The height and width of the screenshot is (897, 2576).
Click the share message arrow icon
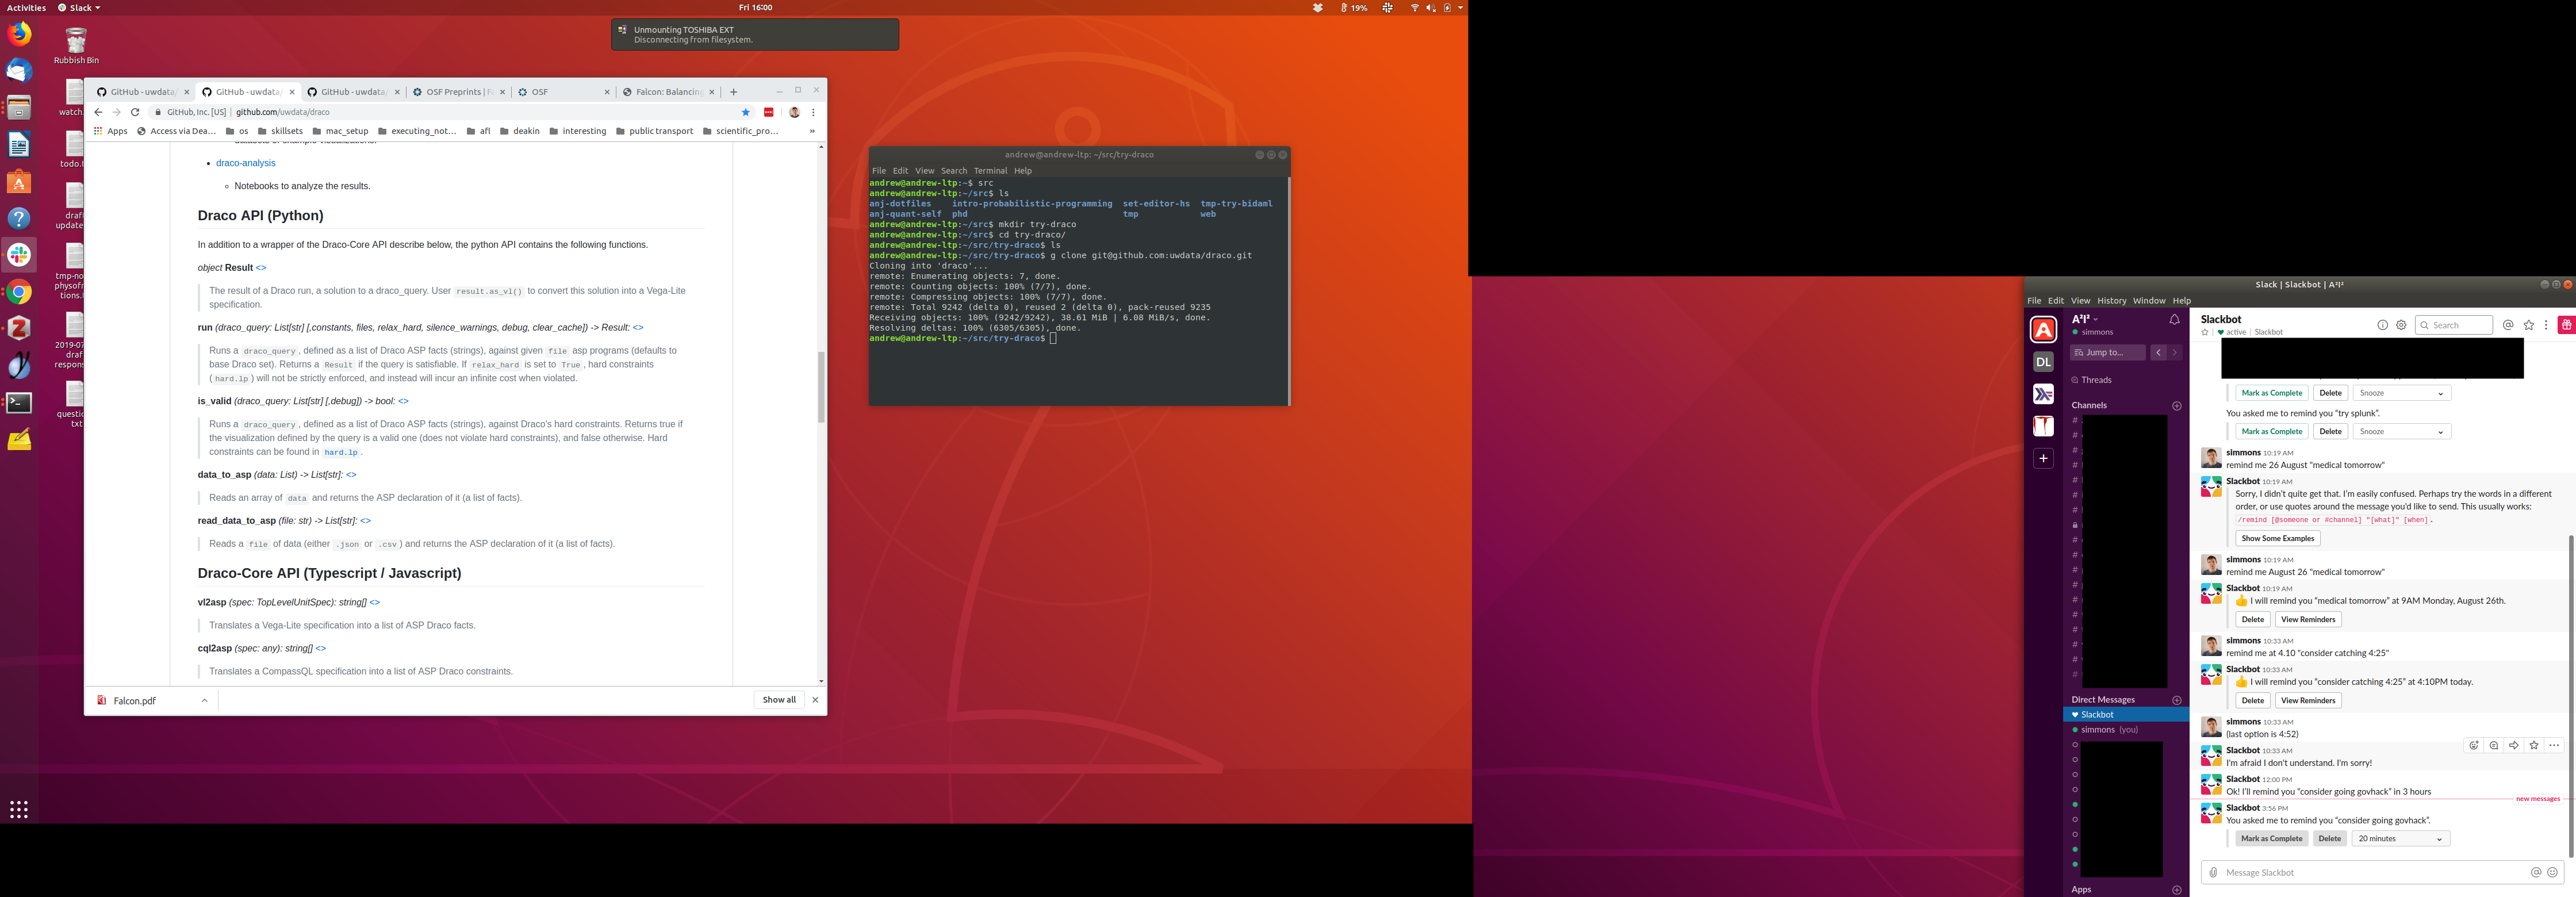pos(2513,745)
